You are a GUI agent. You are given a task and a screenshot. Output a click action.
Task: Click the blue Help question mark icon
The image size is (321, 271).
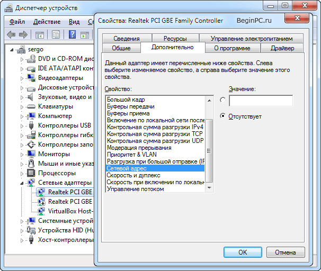pyautogui.click(x=72, y=34)
